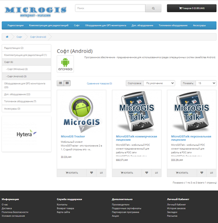218x223 pixels.
Task: Click the Android category logo image
Action: click(x=65, y=64)
